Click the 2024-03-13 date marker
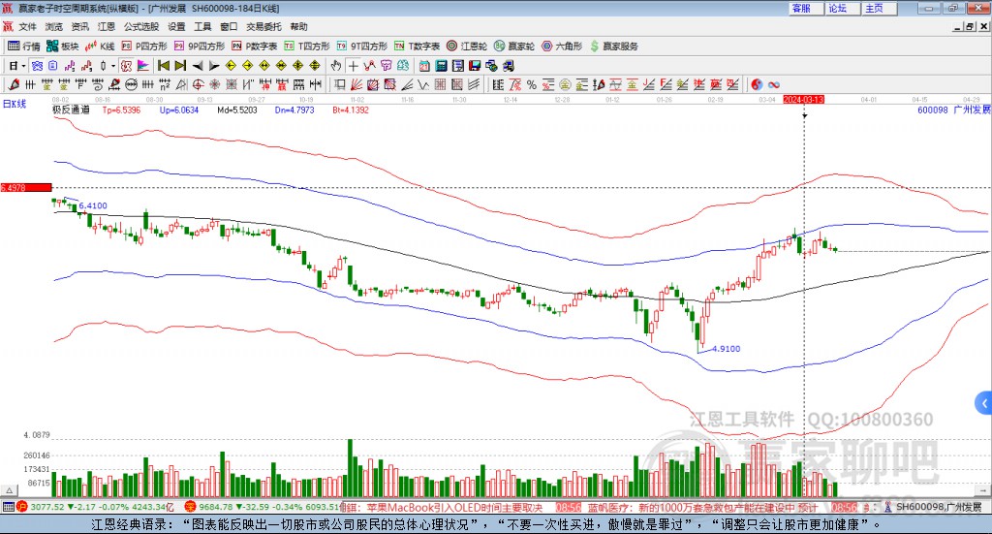 pyautogui.click(x=803, y=99)
